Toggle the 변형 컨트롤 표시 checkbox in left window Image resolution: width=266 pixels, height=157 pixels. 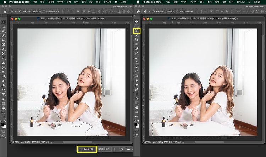44,12
